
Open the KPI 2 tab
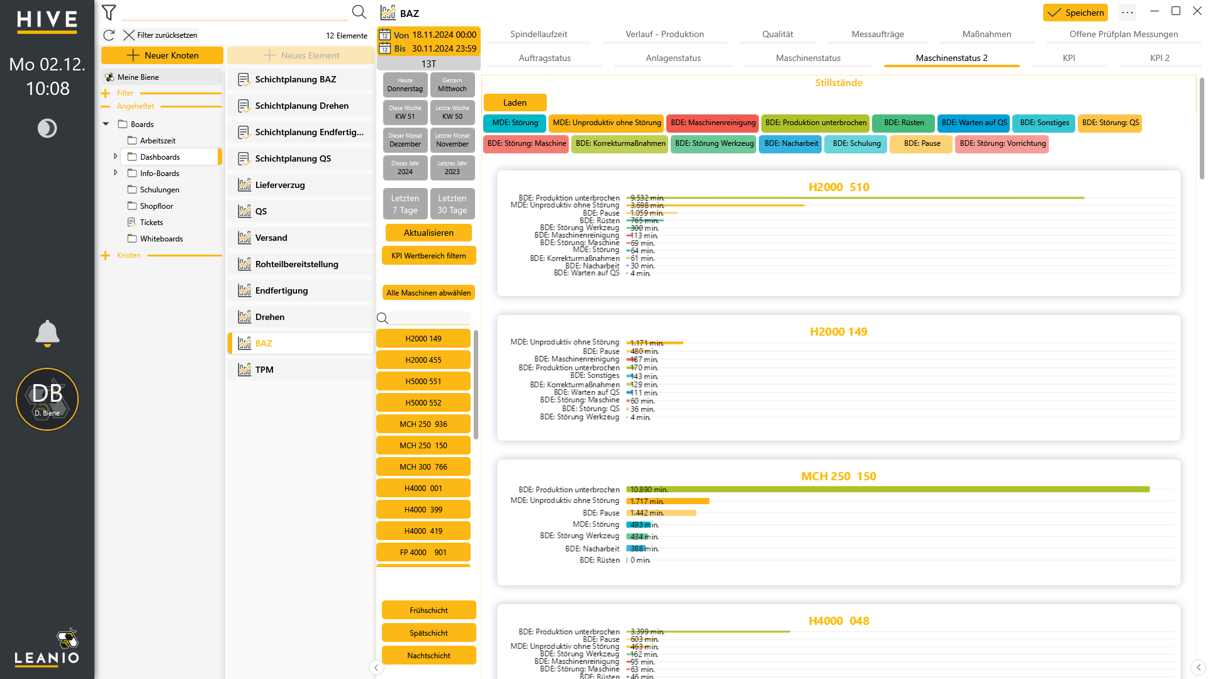(x=1160, y=58)
